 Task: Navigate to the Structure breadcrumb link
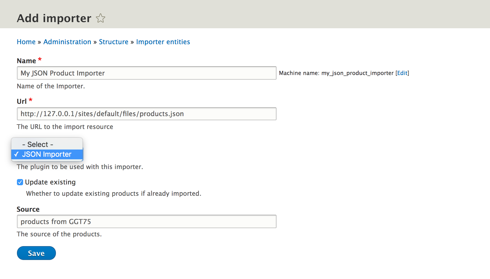tap(114, 42)
